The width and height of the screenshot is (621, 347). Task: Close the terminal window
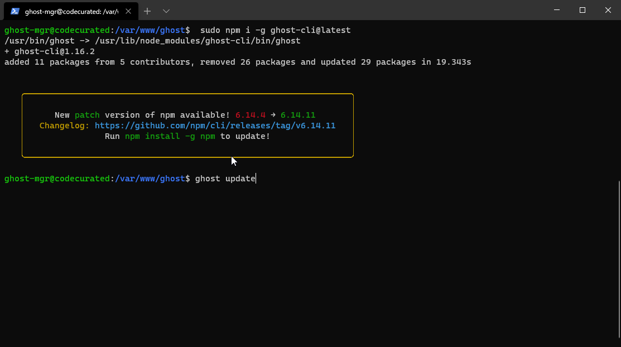pos(608,10)
